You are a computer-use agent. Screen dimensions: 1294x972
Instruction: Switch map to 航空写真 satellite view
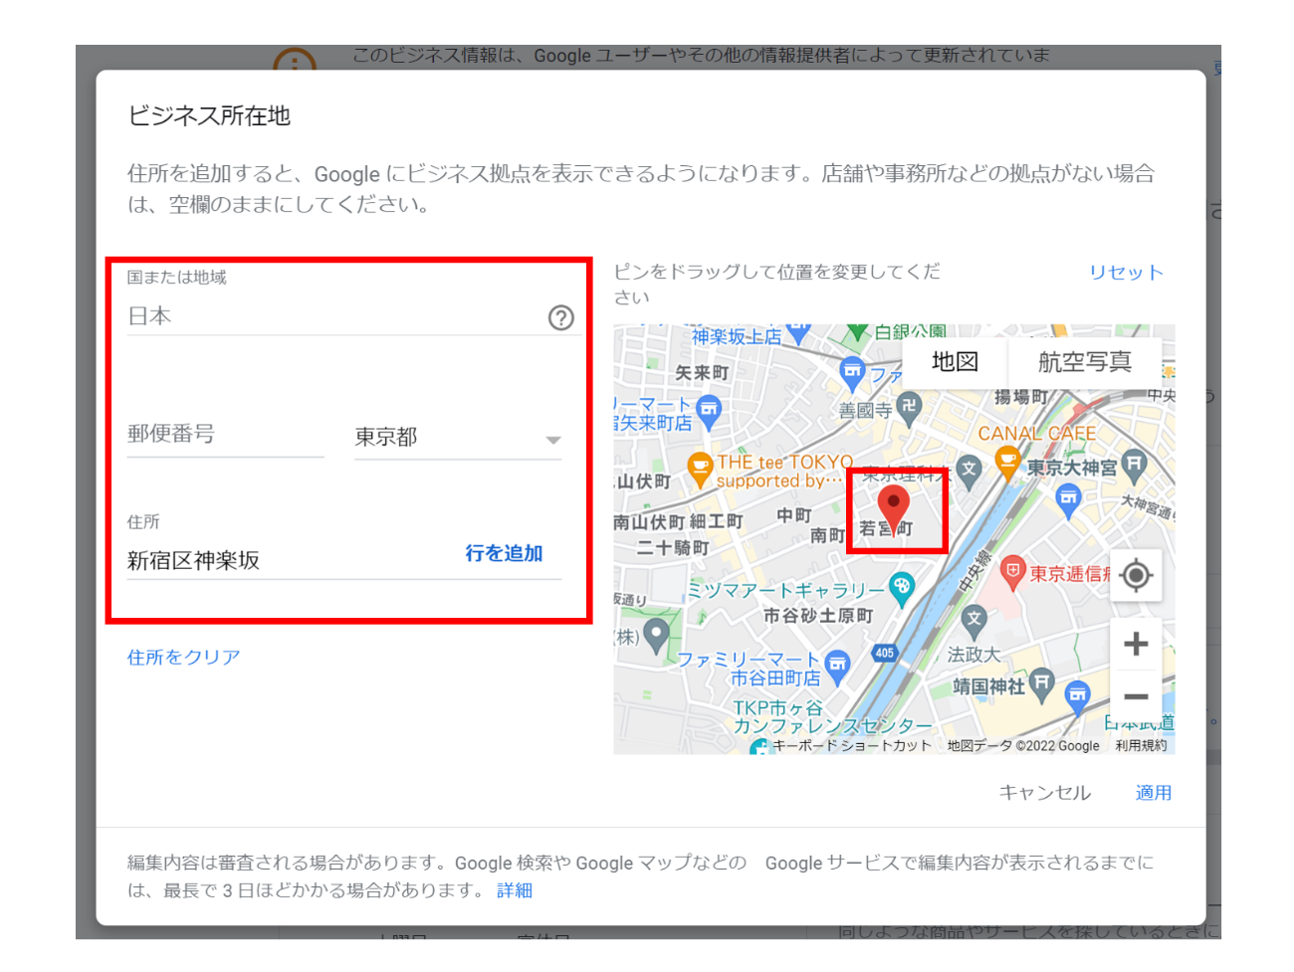pyautogui.click(x=1084, y=362)
